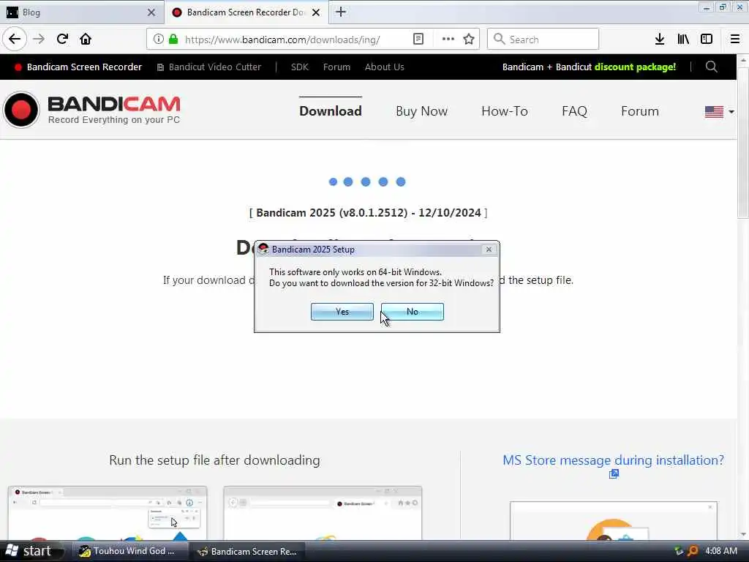Select Bandicam Screen Re... taskbar item
This screenshot has height=562, width=749.
247,551
